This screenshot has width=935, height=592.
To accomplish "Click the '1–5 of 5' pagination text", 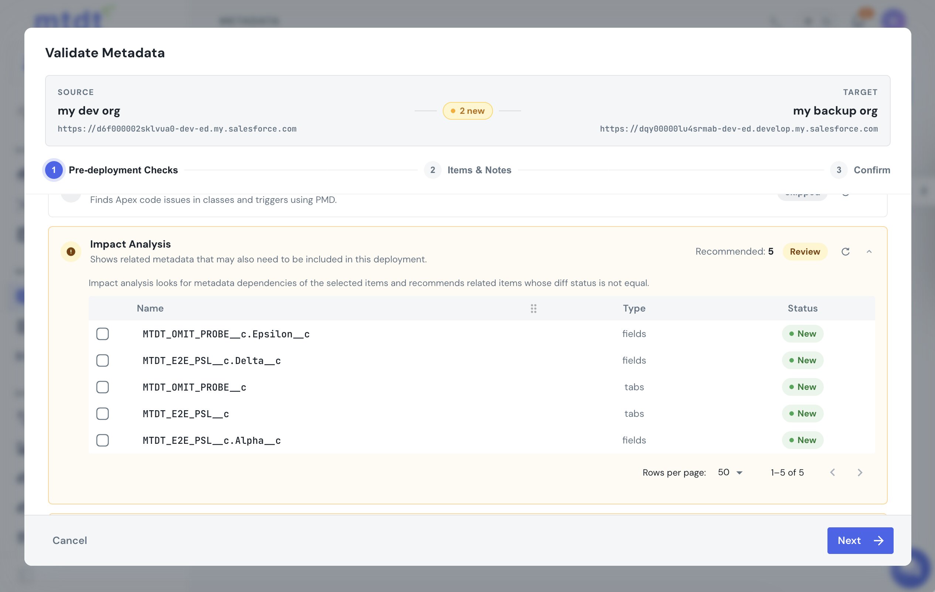I will [x=787, y=472].
